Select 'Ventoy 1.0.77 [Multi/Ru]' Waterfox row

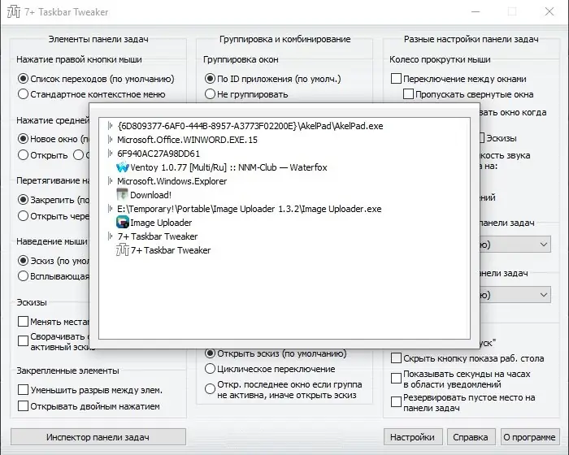pyautogui.click(x=228, y=167)
